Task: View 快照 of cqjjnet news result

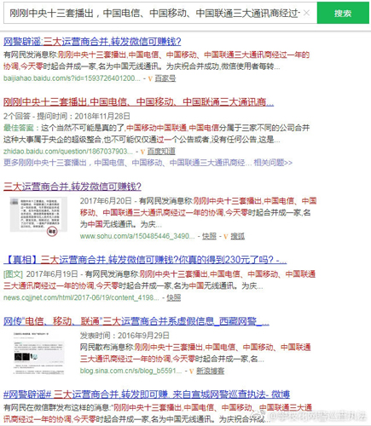Action: (174, 297)
